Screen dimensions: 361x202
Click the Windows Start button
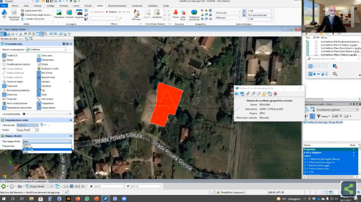4,199
